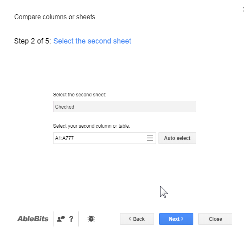Select the fourth step progress segment
The height and width of the screenshot is (233, 244).
coord(169,53)
